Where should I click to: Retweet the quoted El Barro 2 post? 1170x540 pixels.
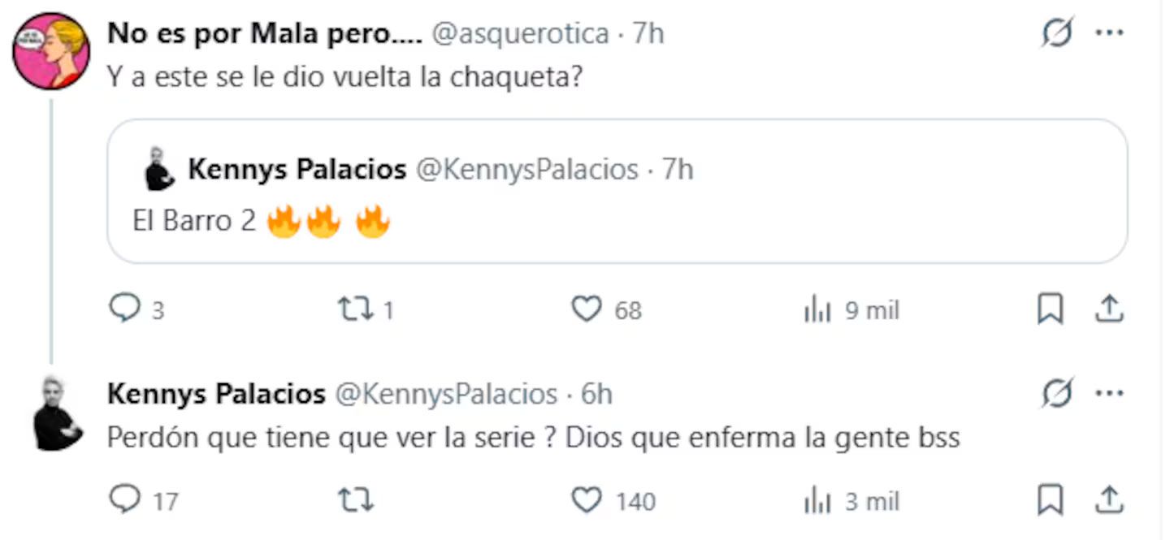[x=356, y=309]
